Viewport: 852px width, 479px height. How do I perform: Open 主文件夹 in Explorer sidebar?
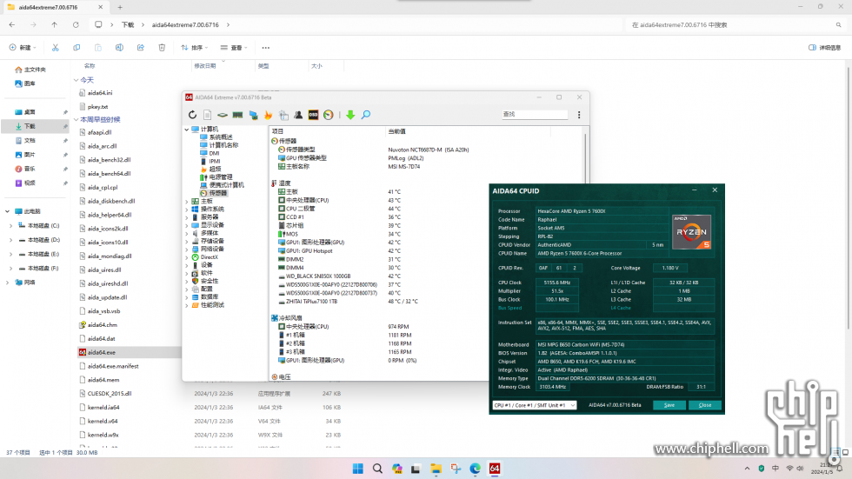(35, 70)
